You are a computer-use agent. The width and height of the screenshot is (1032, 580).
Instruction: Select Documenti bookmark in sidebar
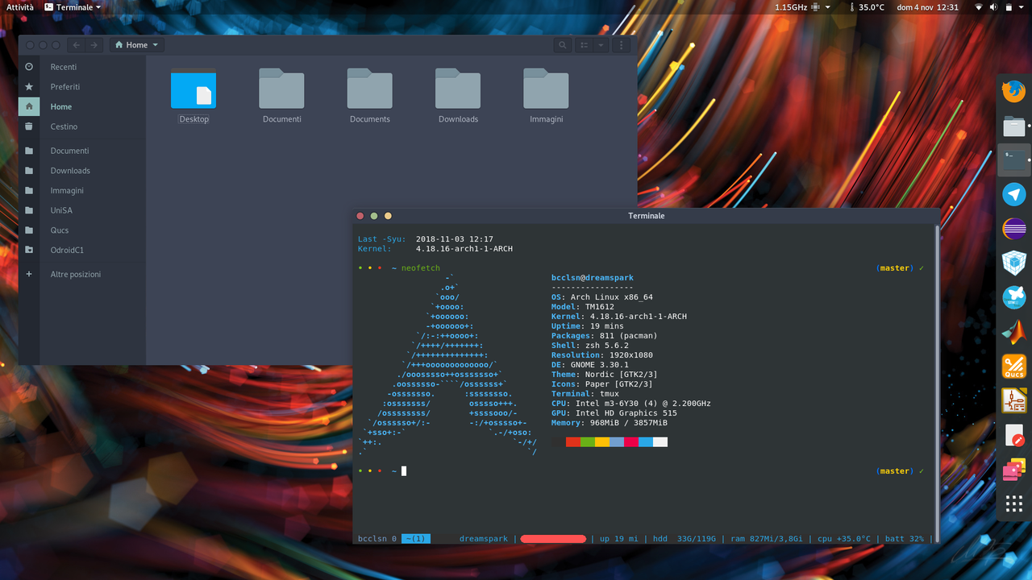[x=81, y=151]
